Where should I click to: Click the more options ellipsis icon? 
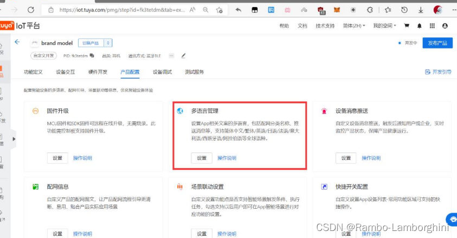click(x=171, y=56)
